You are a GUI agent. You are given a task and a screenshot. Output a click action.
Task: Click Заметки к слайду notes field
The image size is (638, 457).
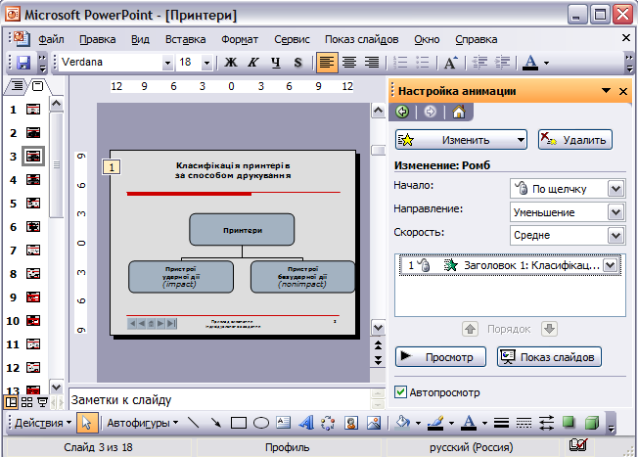[220, 400]
